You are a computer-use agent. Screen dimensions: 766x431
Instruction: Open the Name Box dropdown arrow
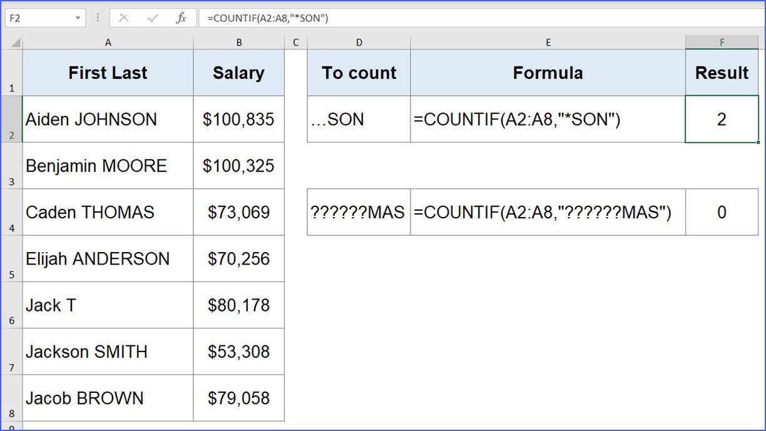click(78, 18)
